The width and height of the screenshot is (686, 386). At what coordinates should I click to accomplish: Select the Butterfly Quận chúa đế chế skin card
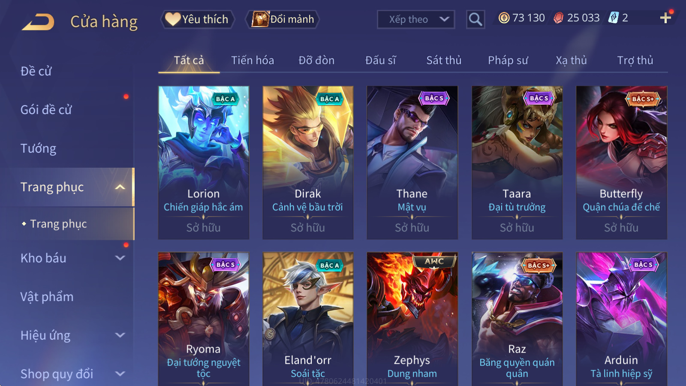621,163
